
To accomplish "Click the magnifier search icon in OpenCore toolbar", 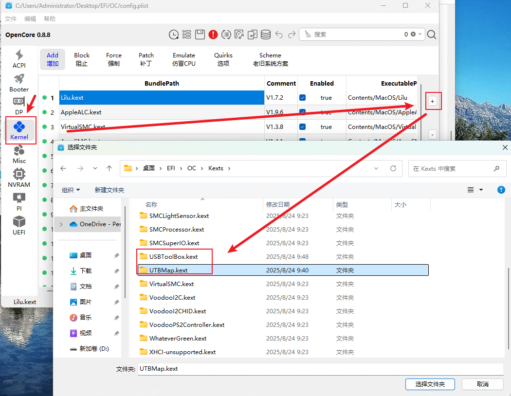I will point(431,35).
